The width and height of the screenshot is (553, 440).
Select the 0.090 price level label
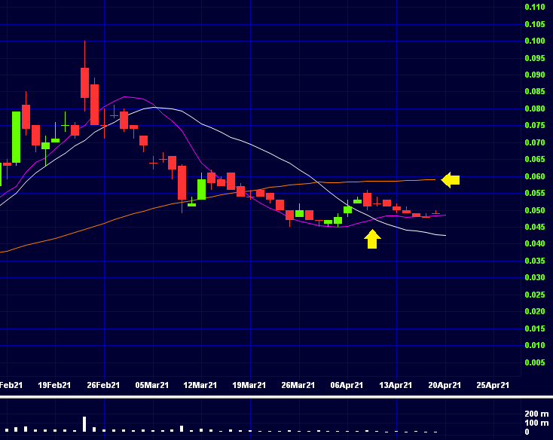tap(535, 75)
